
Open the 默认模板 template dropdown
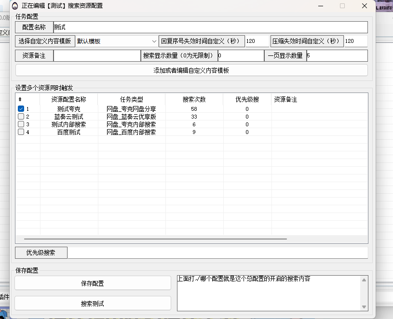116,41
